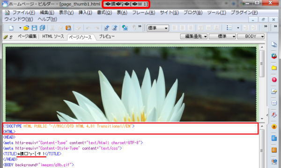This screenshot has height=168, width=281.
Task: Expand the new page arrow dropdown
Action: (x=20, y=28)
